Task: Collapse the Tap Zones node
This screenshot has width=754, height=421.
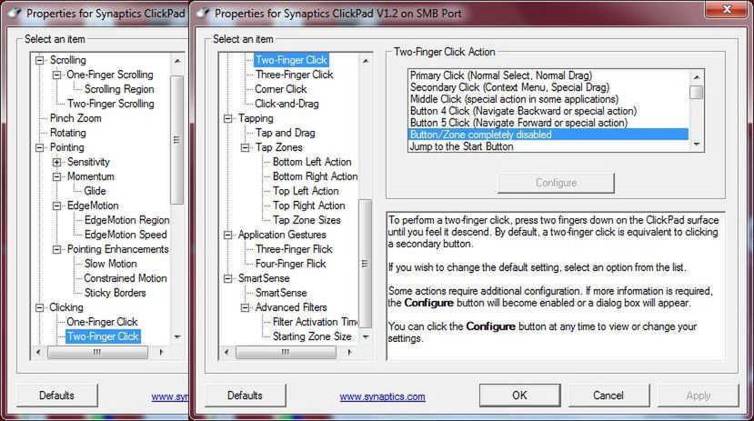Action: tap(246, 147)
